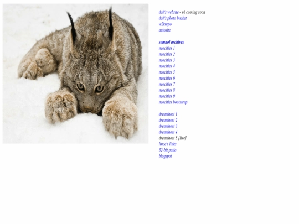The width and height of the screenshot is (299, 224).
Task: Open dcb's photo bucket link
Action: pos(173,18)
